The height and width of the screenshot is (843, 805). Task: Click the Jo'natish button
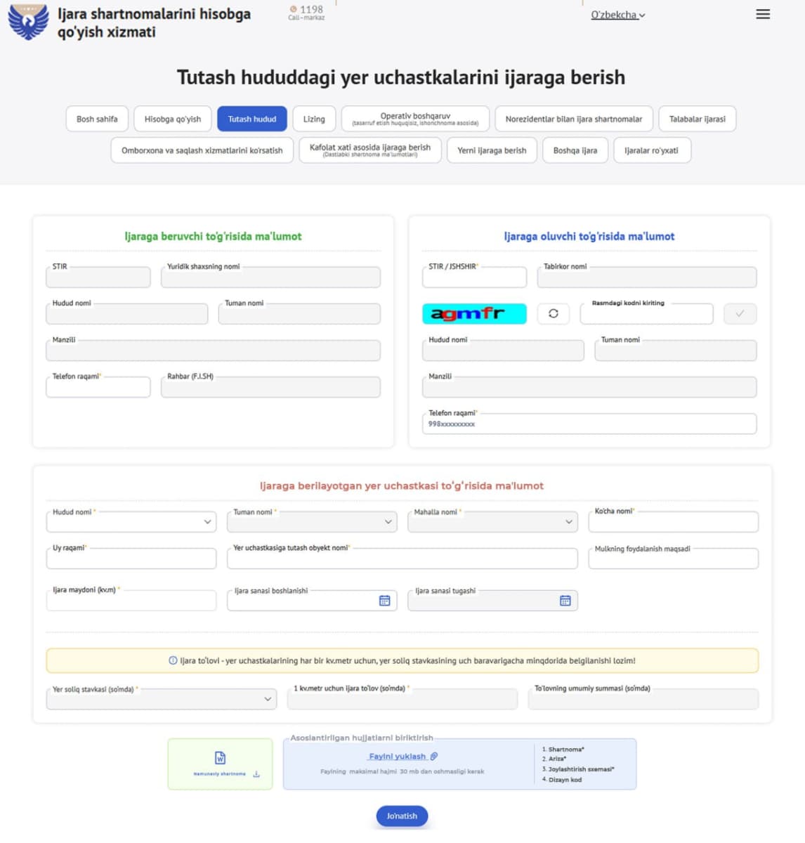click(402, 816)
